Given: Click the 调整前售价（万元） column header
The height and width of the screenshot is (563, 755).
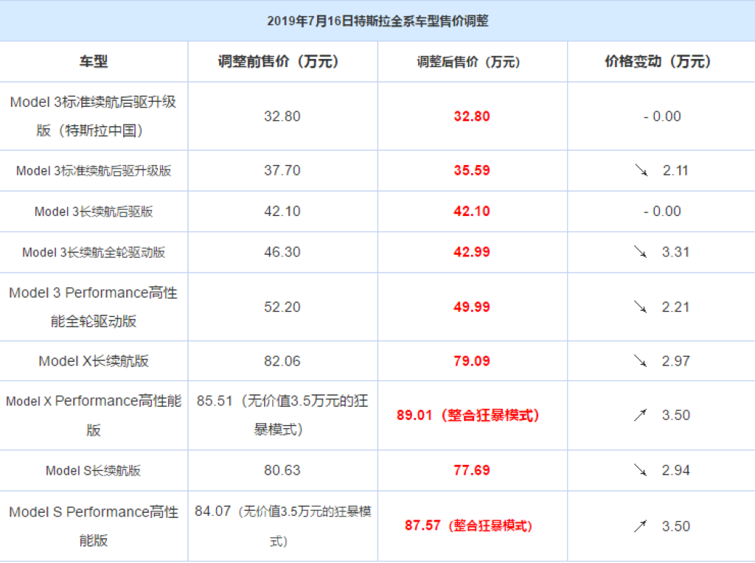Looking at the screenshot, I should pyautogui.click(x=278, y=62).
